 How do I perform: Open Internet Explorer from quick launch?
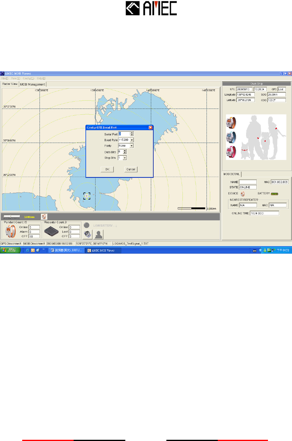[x=28, y=250]
